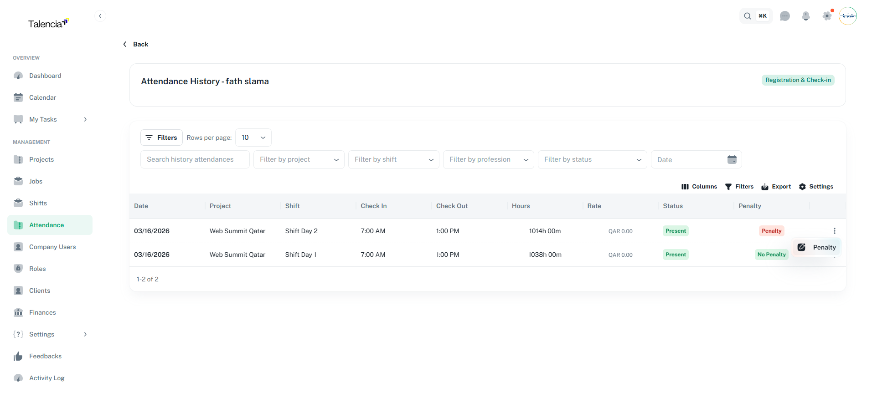Screen dimensions: 872x413
Task: Open the Filter by project dropdown
Action: (299, 159)
